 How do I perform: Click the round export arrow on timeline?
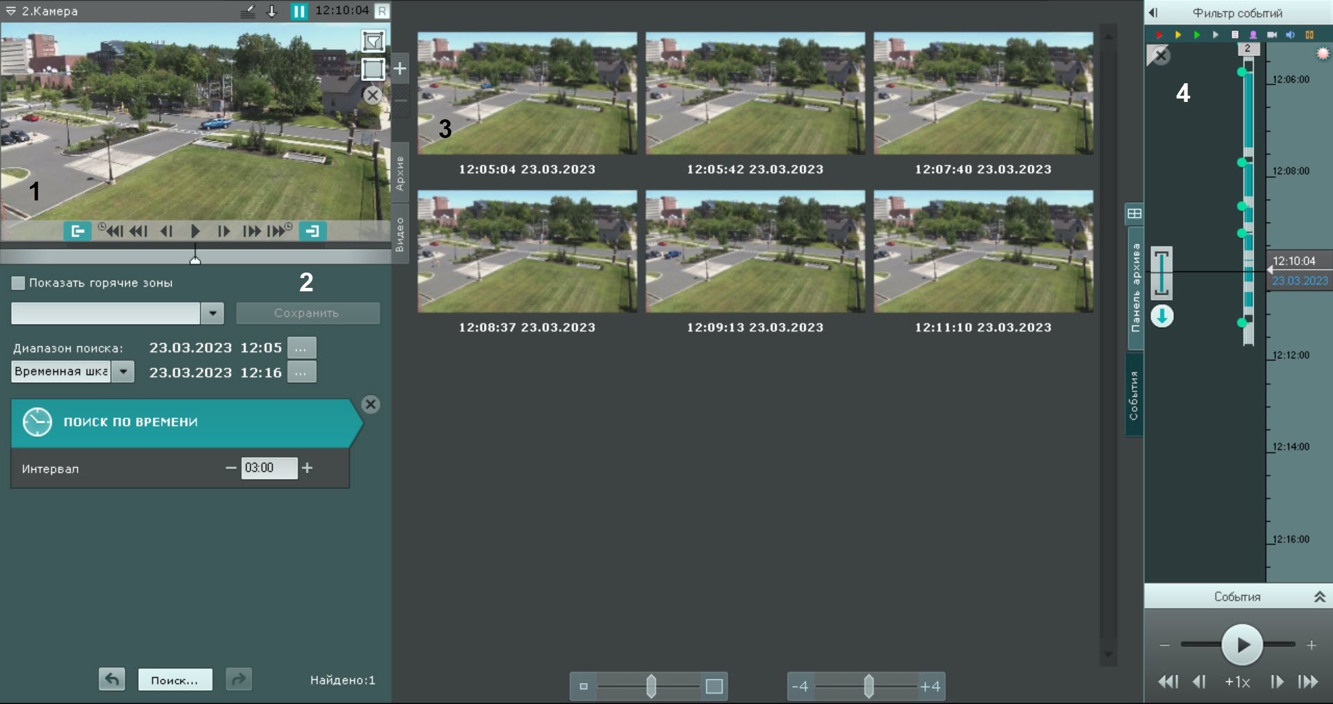tap(1162, 316)
